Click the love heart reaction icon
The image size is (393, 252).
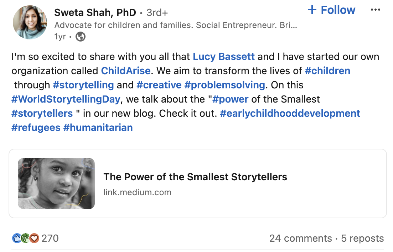point(34,238)
